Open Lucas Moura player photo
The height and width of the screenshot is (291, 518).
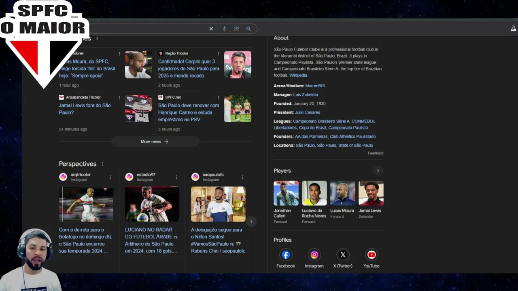343,193
